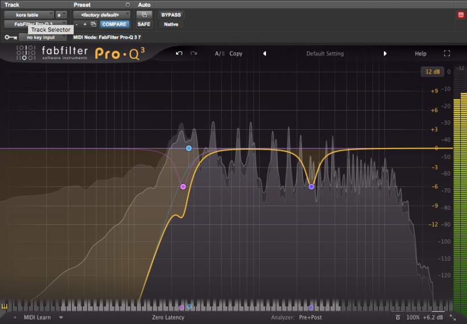The image size is (467, 324).
Task: Click the key input key icon
Action: point(11,37)
